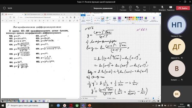Open the Windows Start menu
Screen dimensions: 192x108
tap(3, 105)
